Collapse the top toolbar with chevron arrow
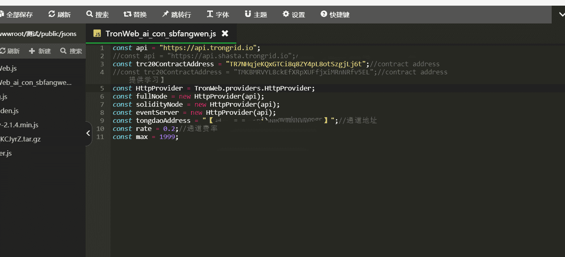The width and height of the screenshot is (565, 257). pyautogui.click(x=561, y=15)
